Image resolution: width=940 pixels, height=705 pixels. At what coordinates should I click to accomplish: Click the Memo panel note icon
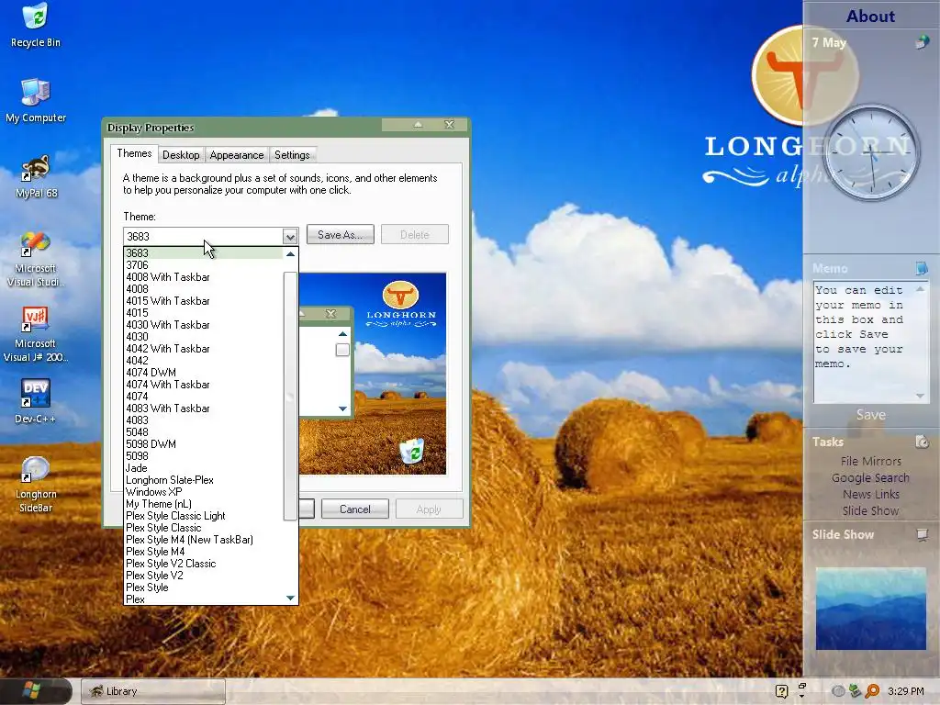[922, 267]
